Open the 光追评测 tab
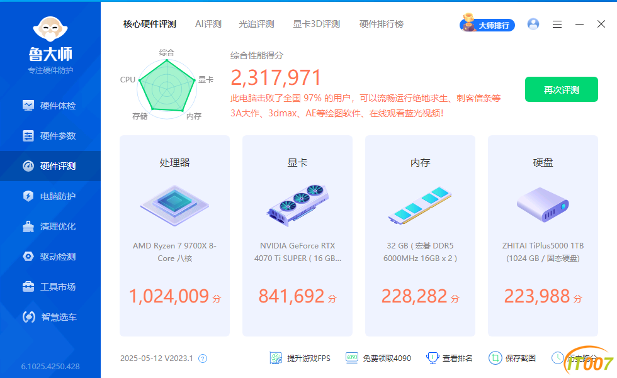Viewport: 617px width, 378px height. (256, 24)
